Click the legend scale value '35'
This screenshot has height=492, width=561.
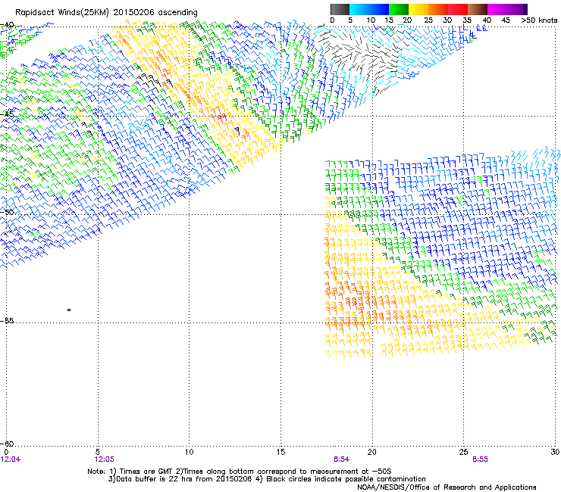click(467, 20)
